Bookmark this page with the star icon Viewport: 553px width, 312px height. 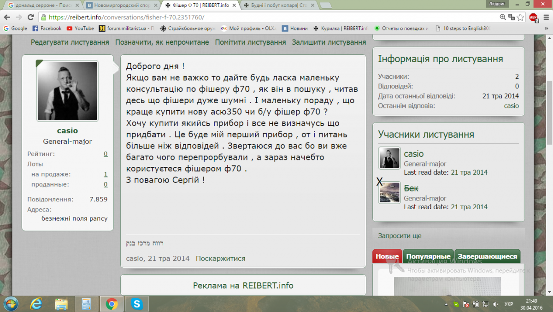[520, 18]
